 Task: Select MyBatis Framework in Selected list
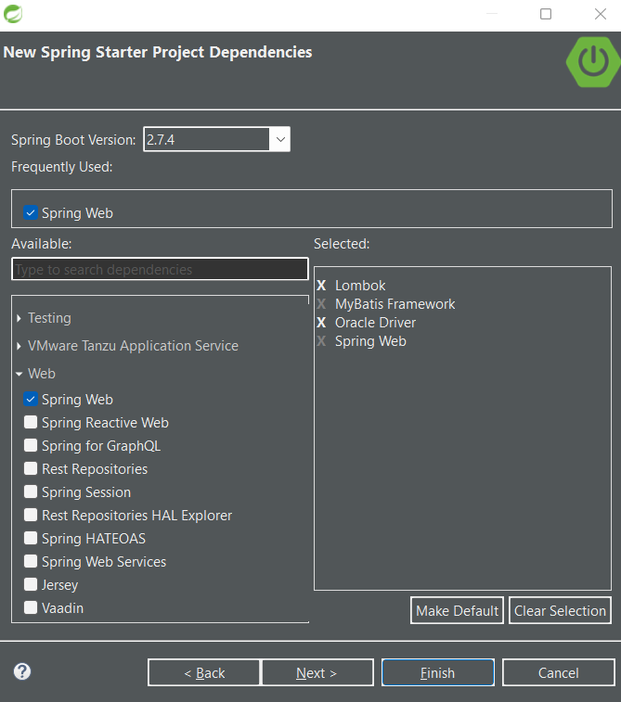coord(395,304)
